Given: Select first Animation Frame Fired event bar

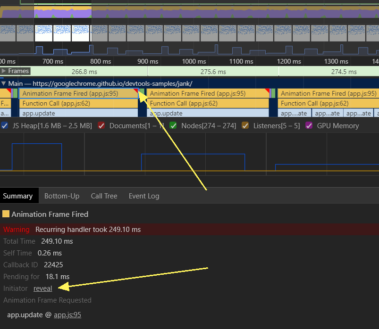Looking at the screenshot, I should [x=79, y=93].
